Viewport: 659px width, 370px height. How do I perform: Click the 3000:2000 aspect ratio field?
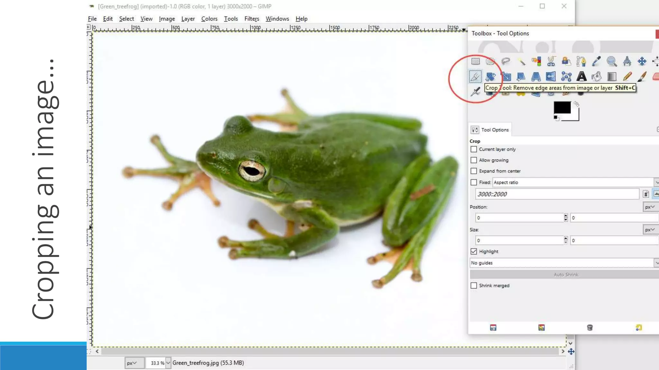557,194
